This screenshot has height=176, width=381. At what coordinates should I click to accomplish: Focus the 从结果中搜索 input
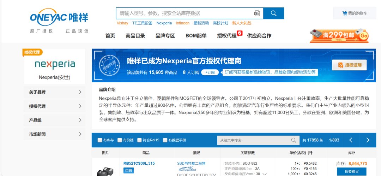pyautogui.click(x=254, y=140)
